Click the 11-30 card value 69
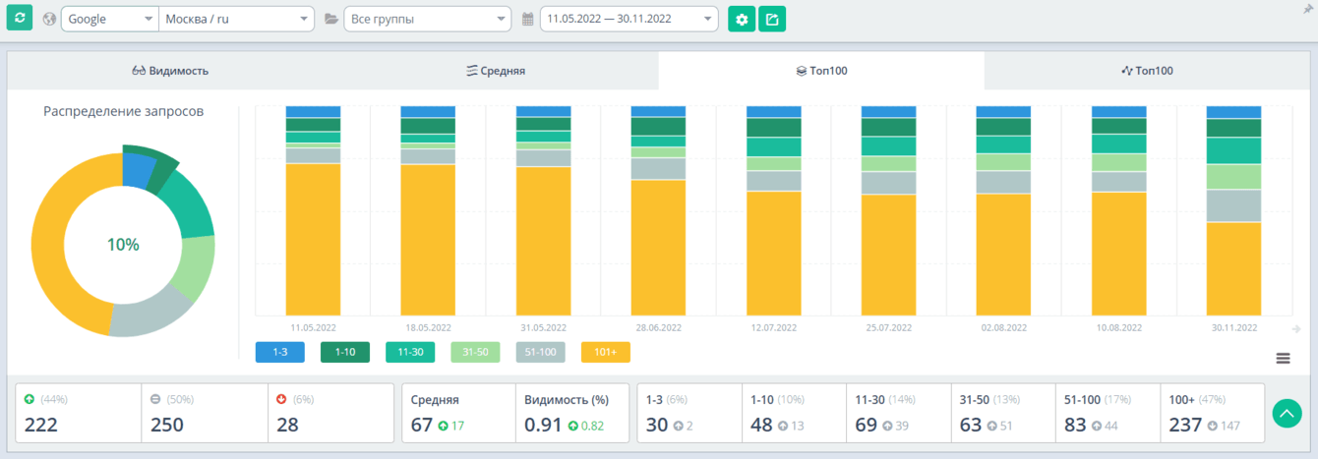This screenshot has width=1318, height=459. coord(867,425)
